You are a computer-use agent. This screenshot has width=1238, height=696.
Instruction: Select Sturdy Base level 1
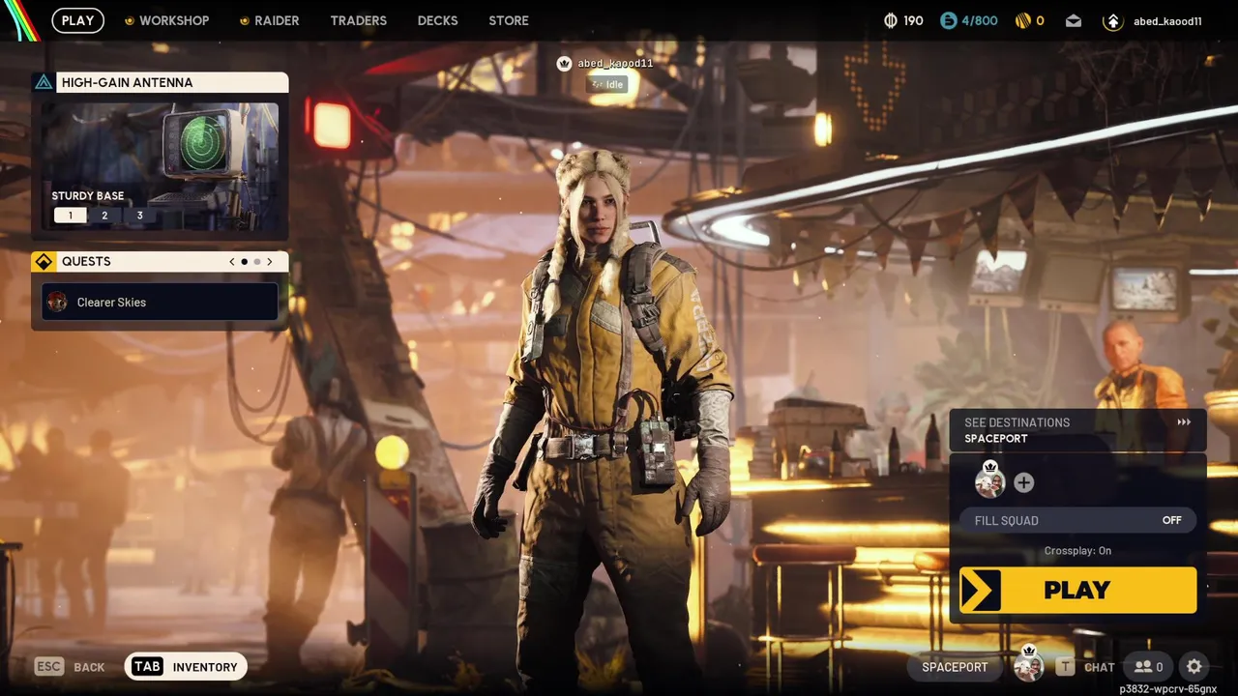[70, 216]
